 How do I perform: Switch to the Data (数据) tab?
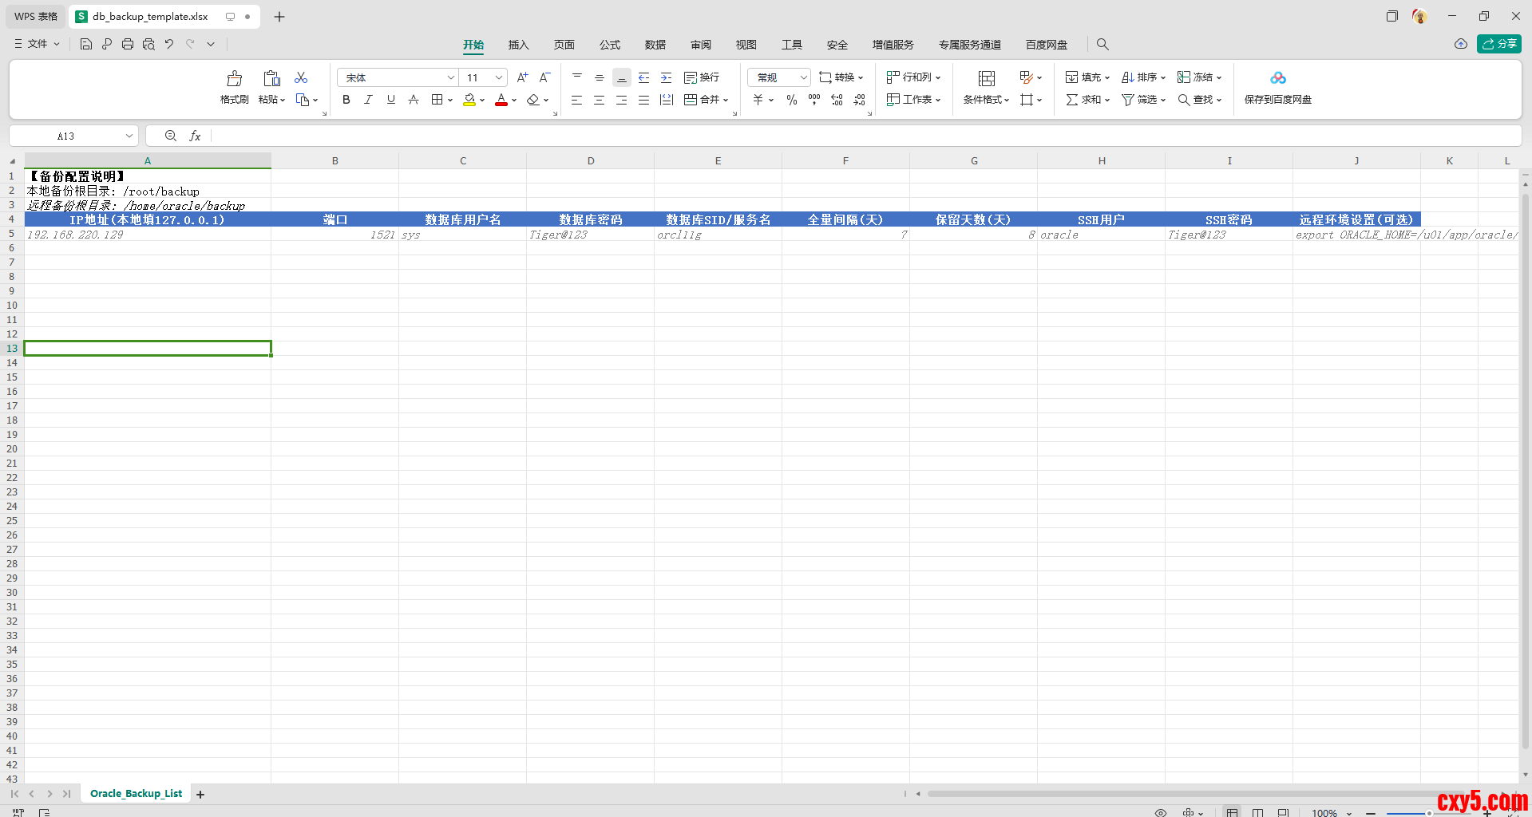point(655,45)
